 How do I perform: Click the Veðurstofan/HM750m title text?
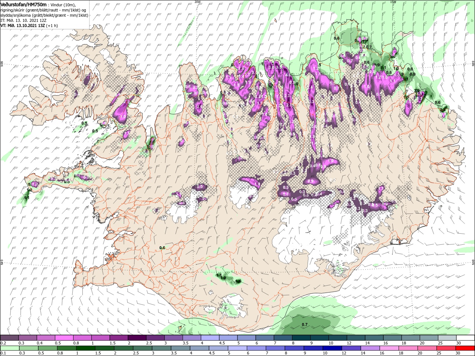coord(23,4)
